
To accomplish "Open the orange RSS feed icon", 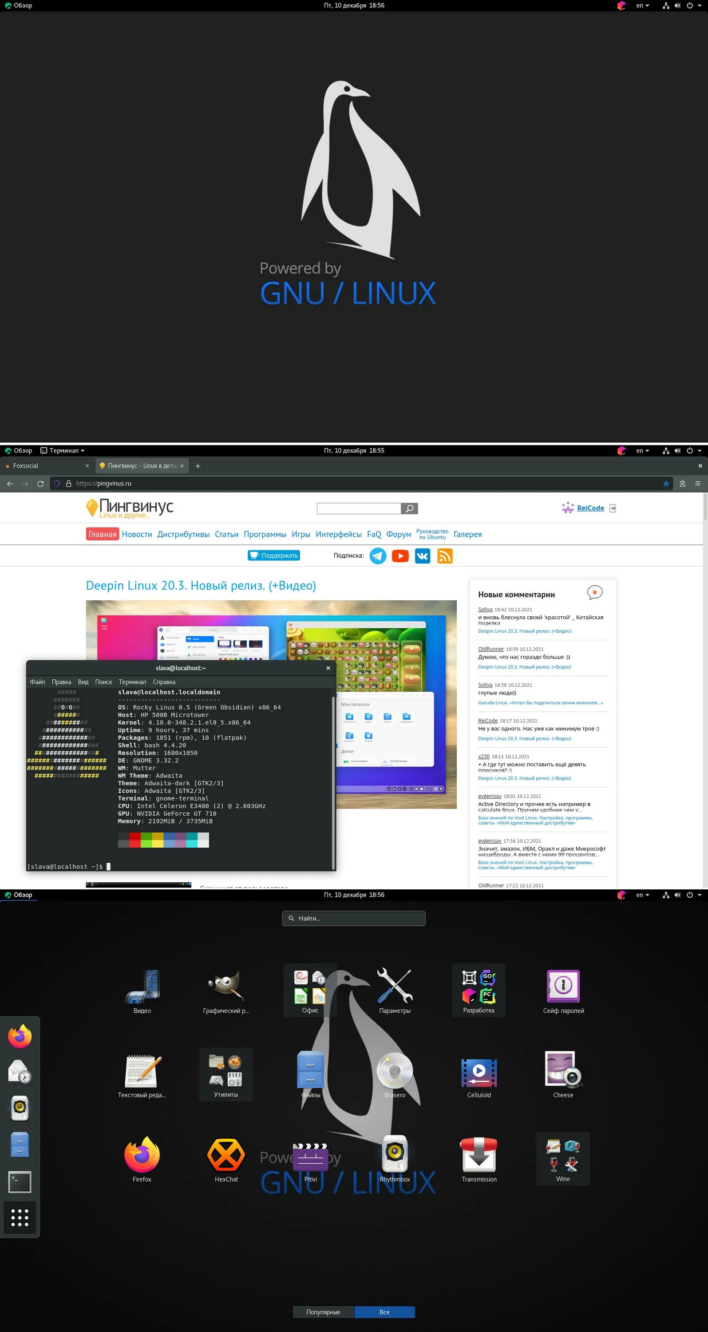I will (x=445, y=556).
